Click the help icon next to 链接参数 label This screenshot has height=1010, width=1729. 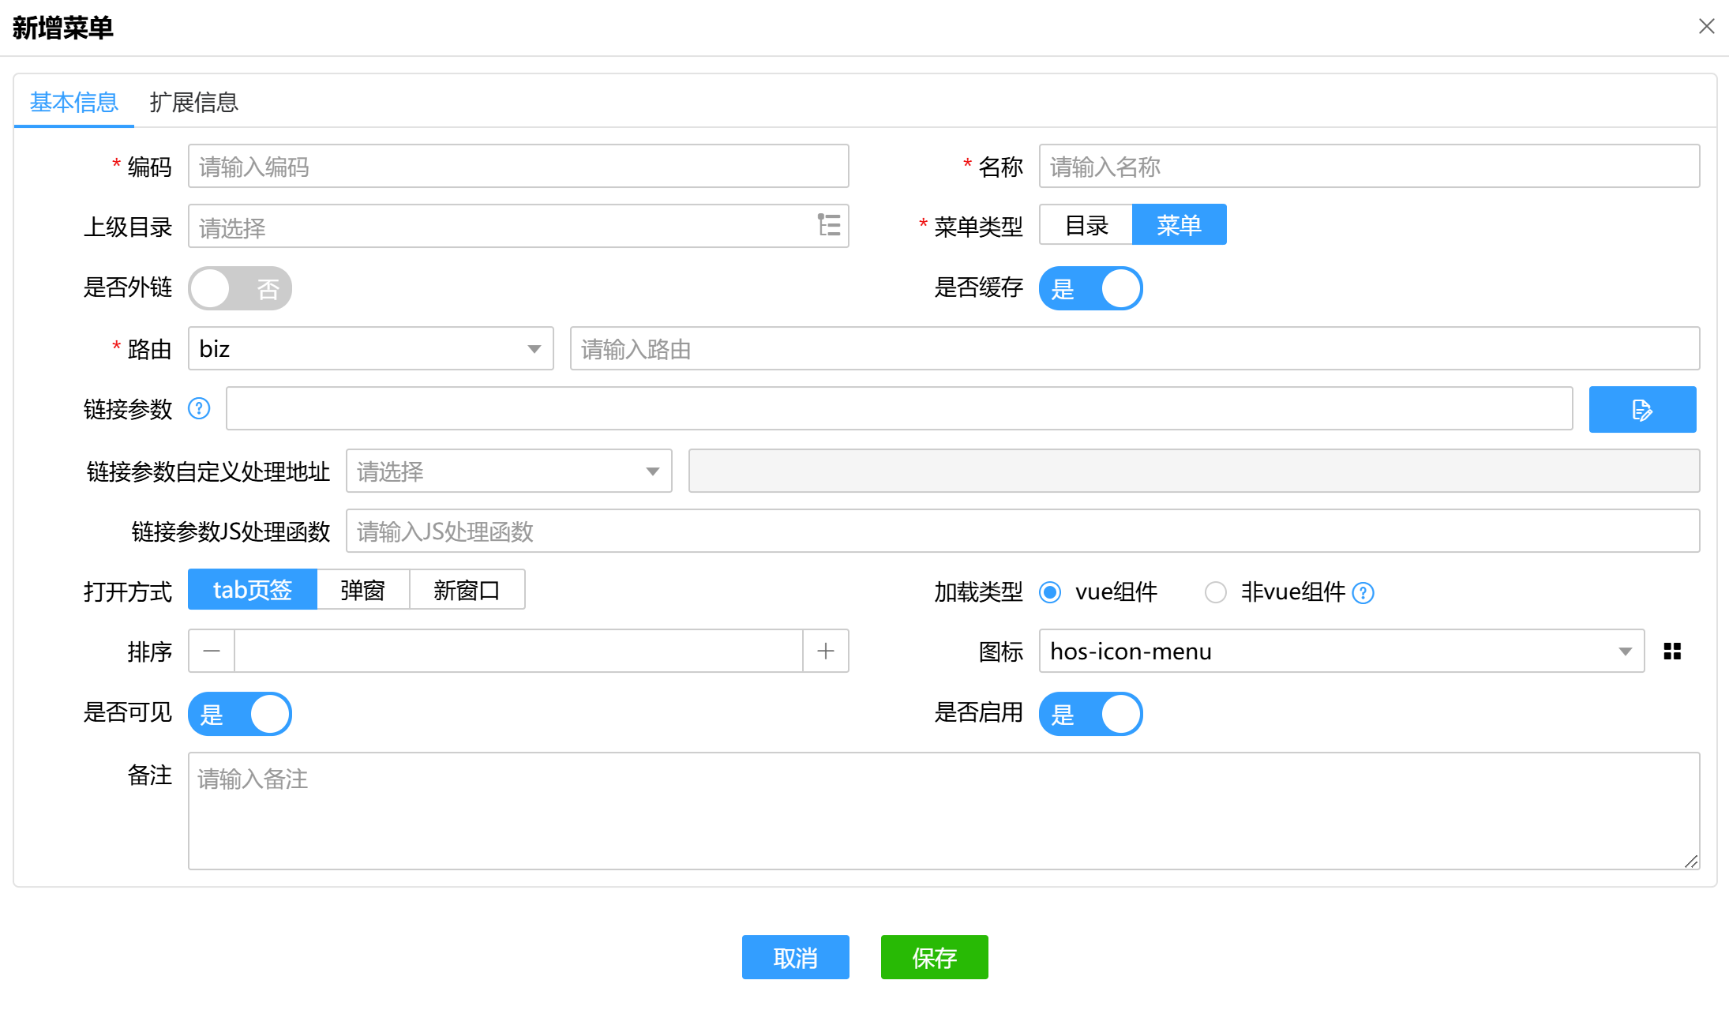pyautogui.click(x=199, y=408)
